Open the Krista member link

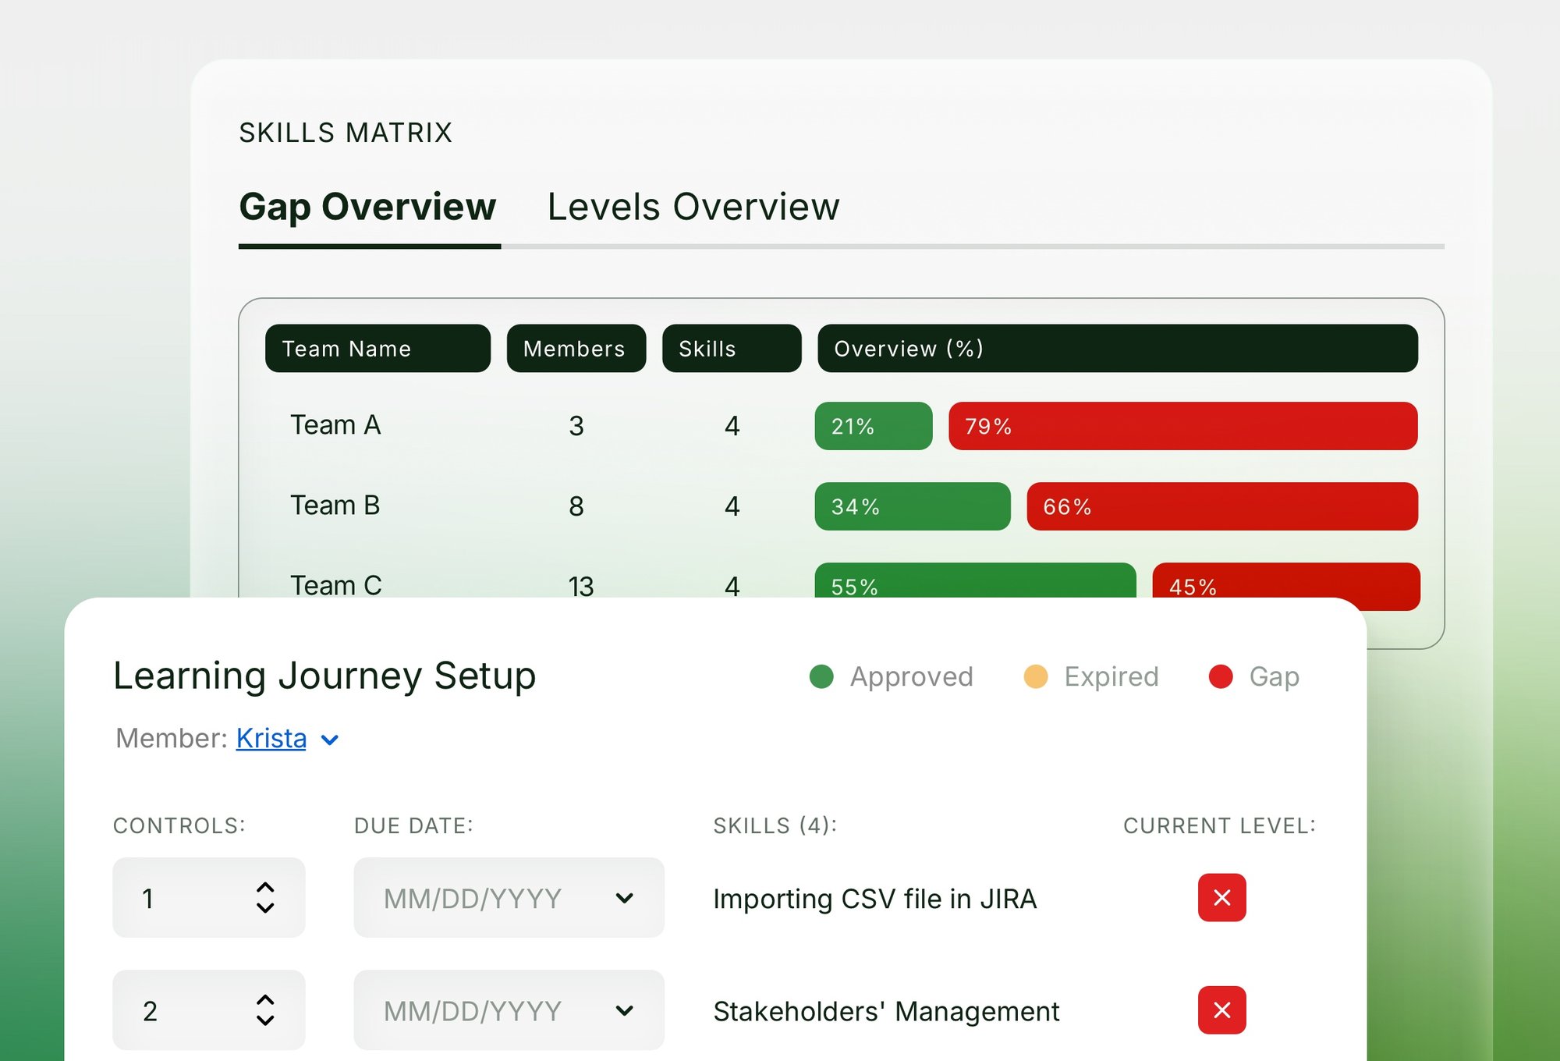(271, 738)
